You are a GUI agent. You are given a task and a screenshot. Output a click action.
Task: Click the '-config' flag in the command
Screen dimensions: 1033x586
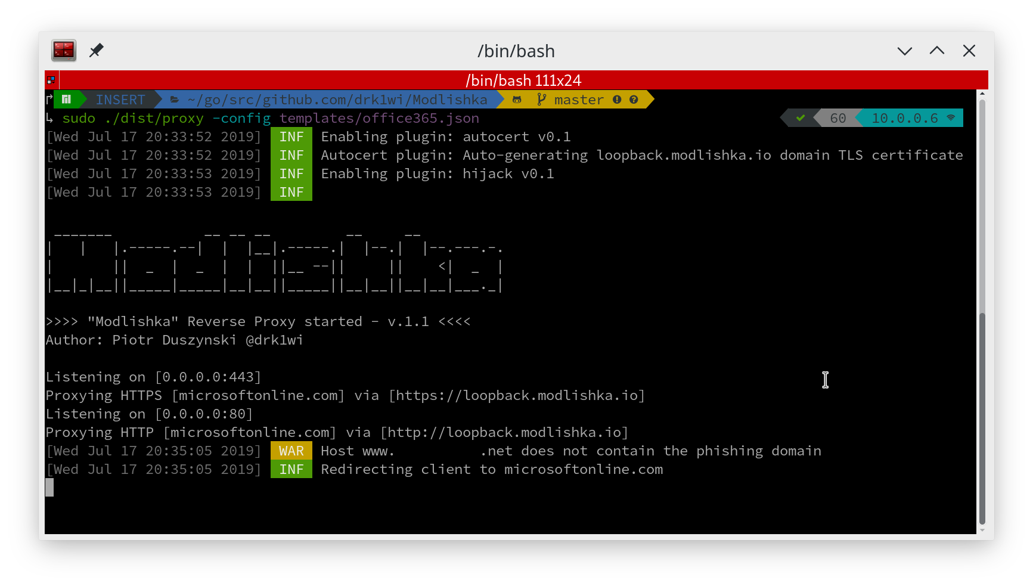point(241,118)
